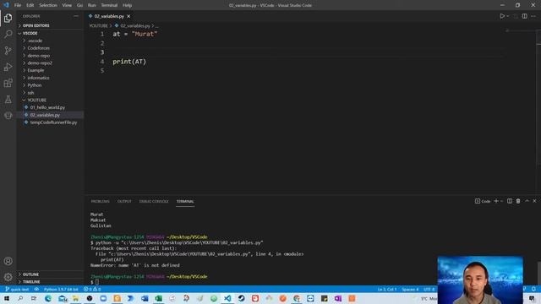The image size is (541, 304).
Task: Open the Extensions view
Action: click(x=8, y=83)
